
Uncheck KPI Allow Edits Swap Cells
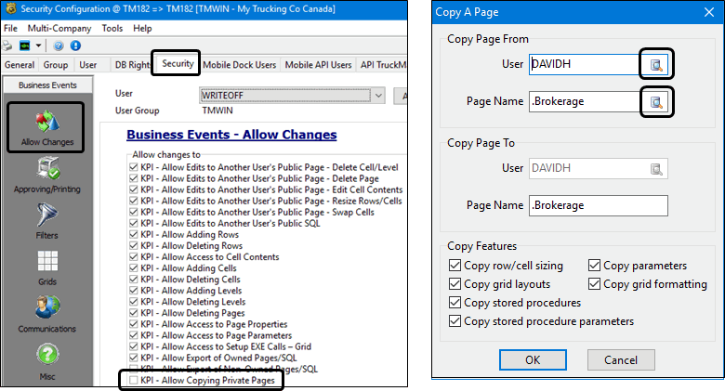[134, 212]
